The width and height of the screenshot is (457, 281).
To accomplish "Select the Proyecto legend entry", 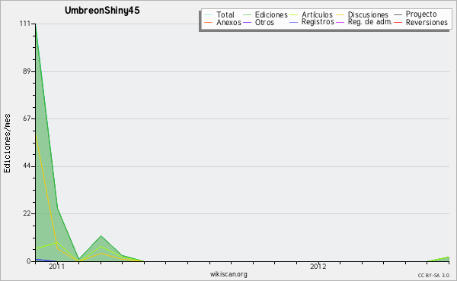I will (x=421, y=14).
